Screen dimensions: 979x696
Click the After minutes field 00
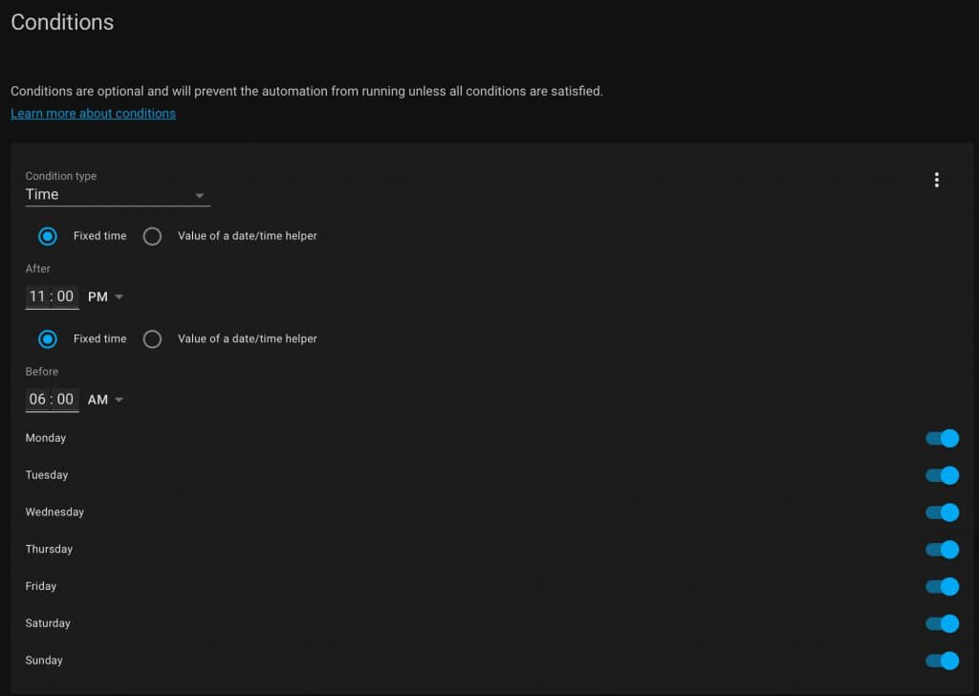pos(66,295)
